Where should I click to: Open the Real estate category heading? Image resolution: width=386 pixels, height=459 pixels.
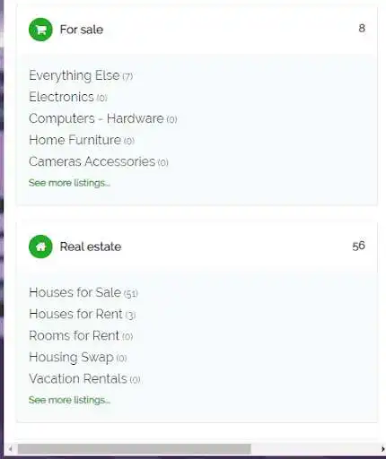coord(91,247)
